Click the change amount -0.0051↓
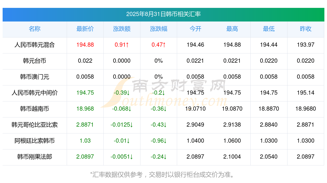 (122, 157)
